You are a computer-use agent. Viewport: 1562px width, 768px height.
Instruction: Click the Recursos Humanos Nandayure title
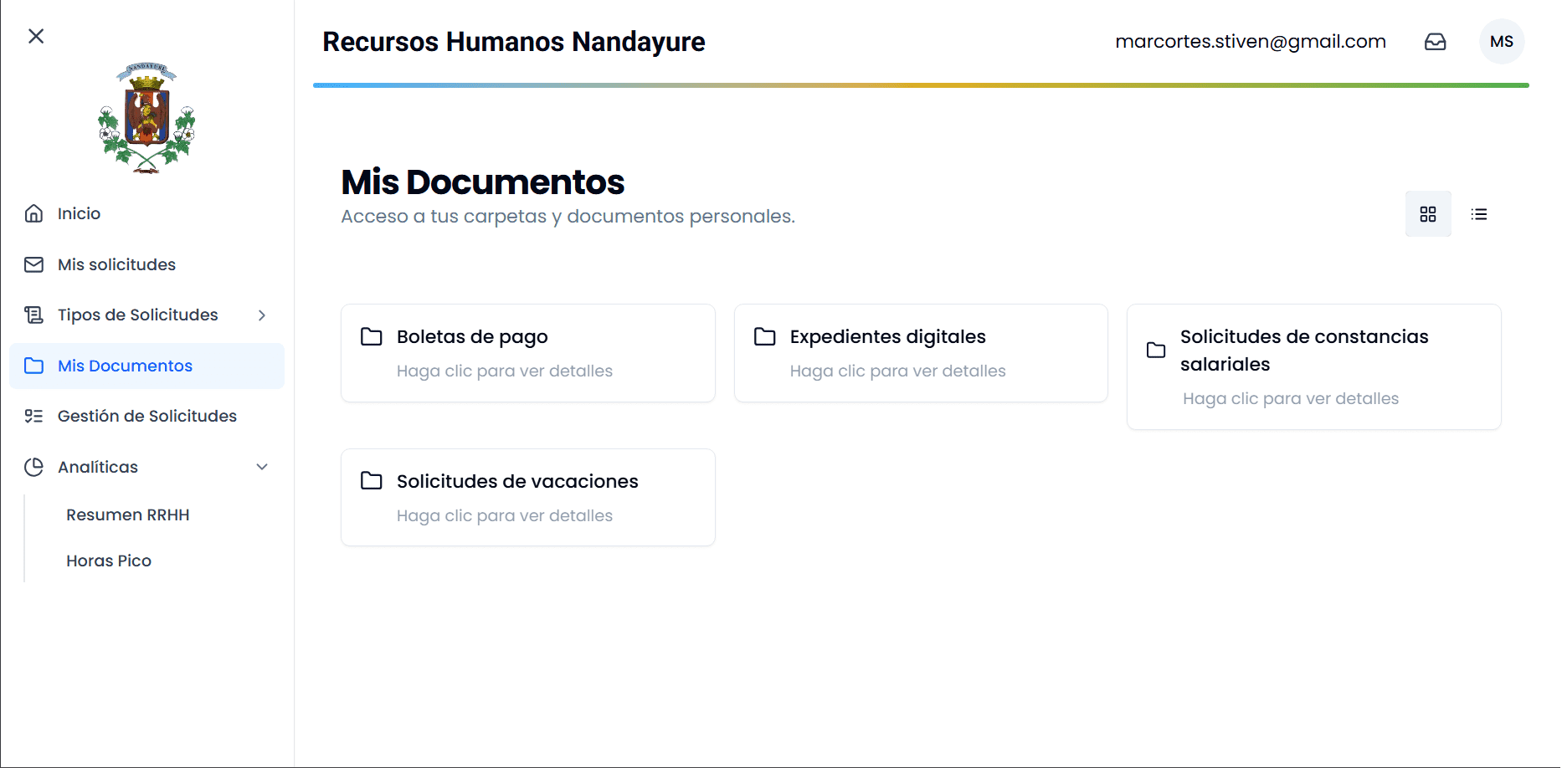[x=514, y=42]
